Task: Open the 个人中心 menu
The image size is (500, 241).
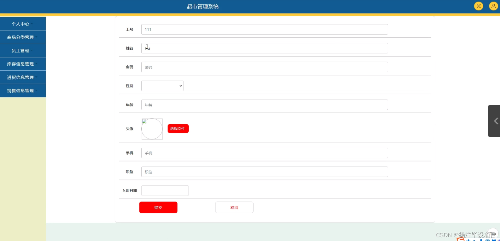Action: tap(23, 24)
